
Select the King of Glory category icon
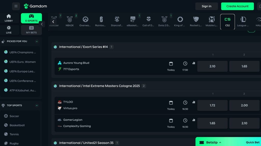[180, 22]
